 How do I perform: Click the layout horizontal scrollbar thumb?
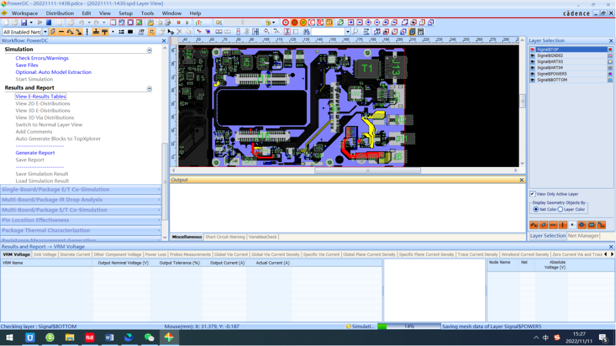tap(368, 171)
